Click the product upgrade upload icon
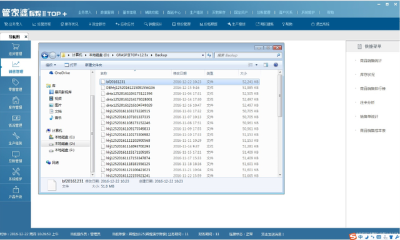 click(15, 192)
